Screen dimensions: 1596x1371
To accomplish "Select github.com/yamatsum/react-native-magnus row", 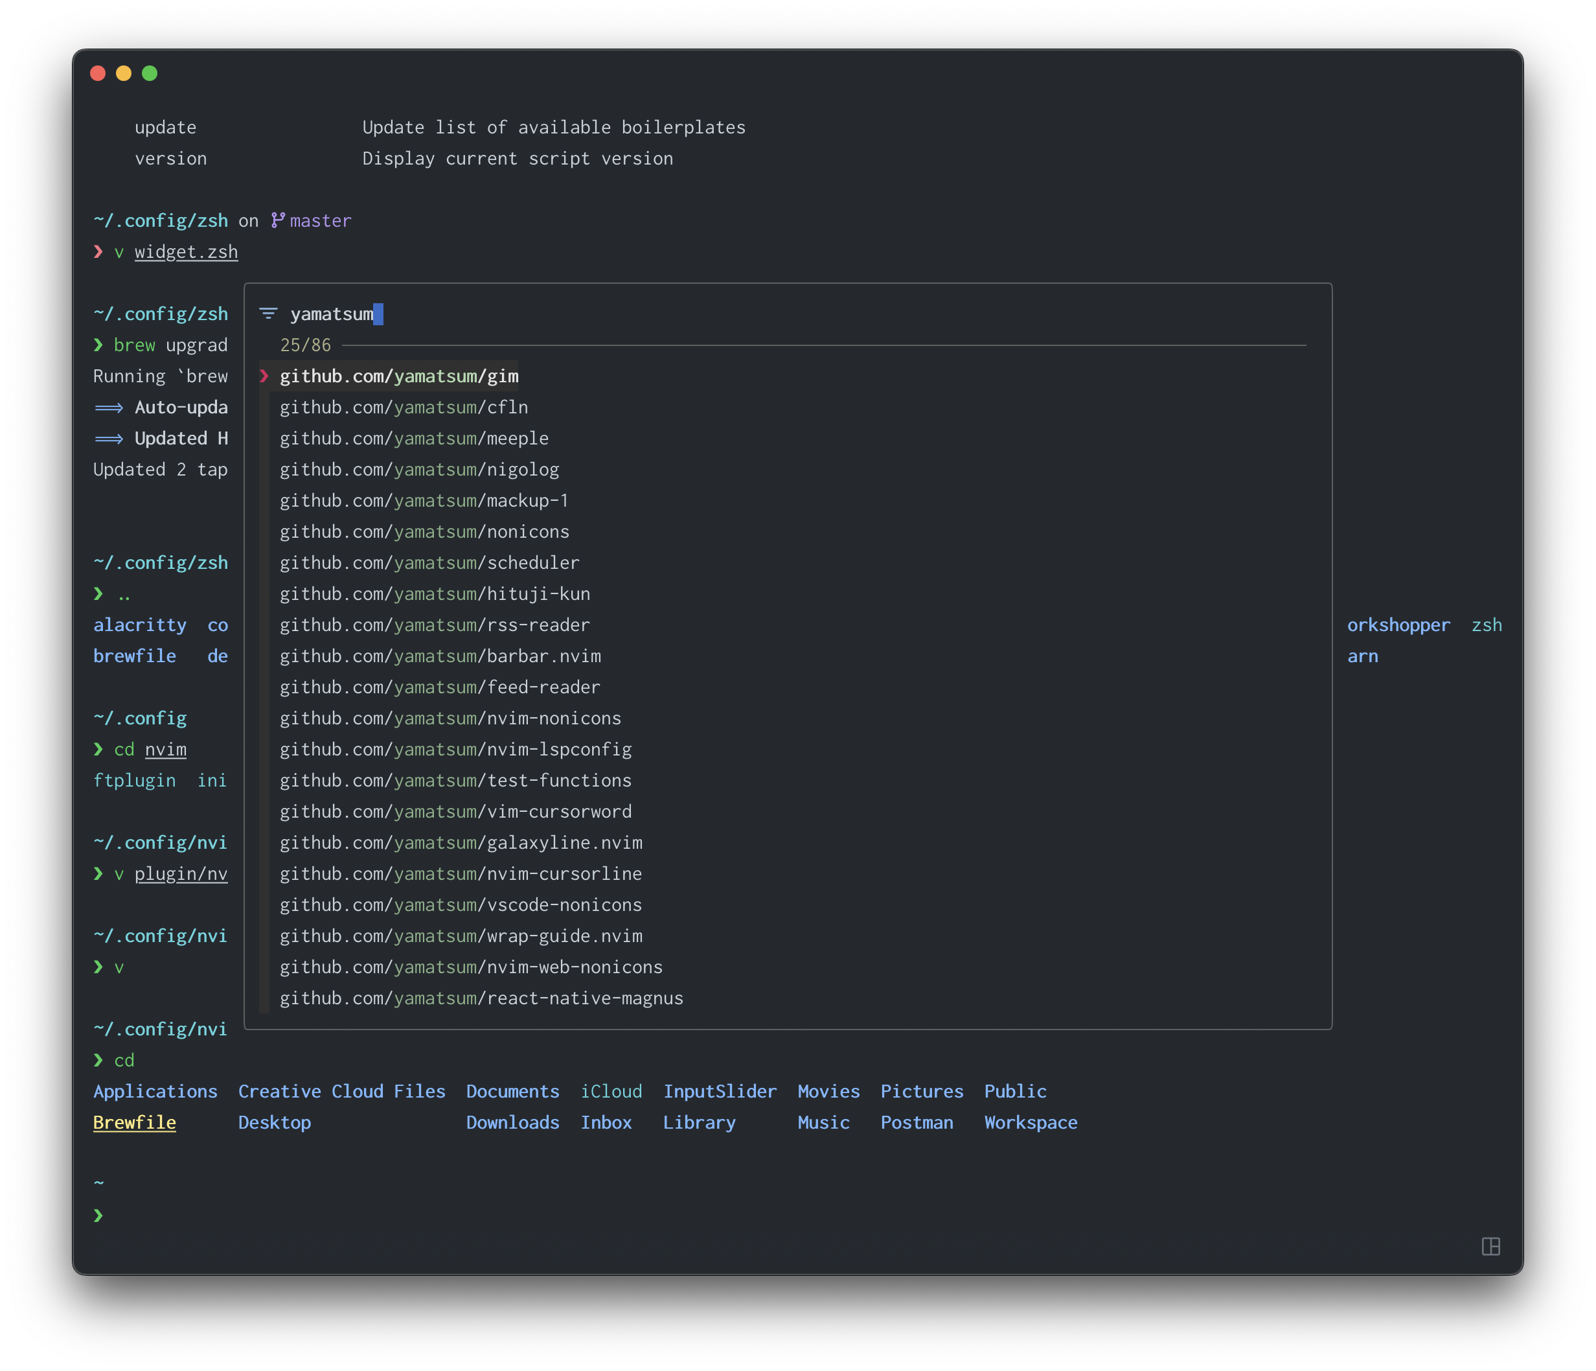I will click(481, 998).
